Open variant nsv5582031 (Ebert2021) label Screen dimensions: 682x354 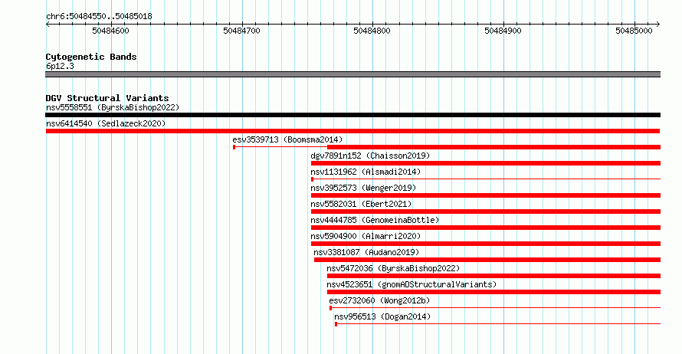click(361, 204)
